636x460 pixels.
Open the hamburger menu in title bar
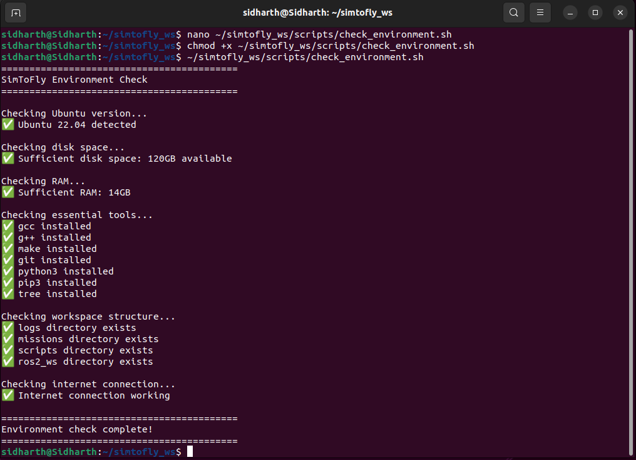(x=540, y=13)
